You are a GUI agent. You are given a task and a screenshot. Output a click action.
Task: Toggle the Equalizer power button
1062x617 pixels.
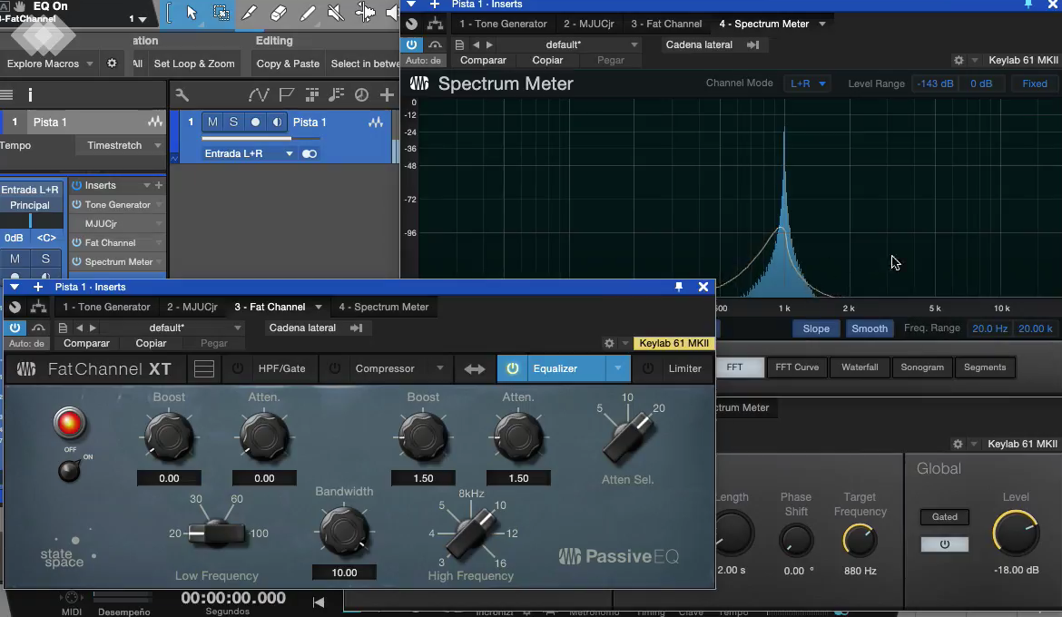[x=513, y=368]
